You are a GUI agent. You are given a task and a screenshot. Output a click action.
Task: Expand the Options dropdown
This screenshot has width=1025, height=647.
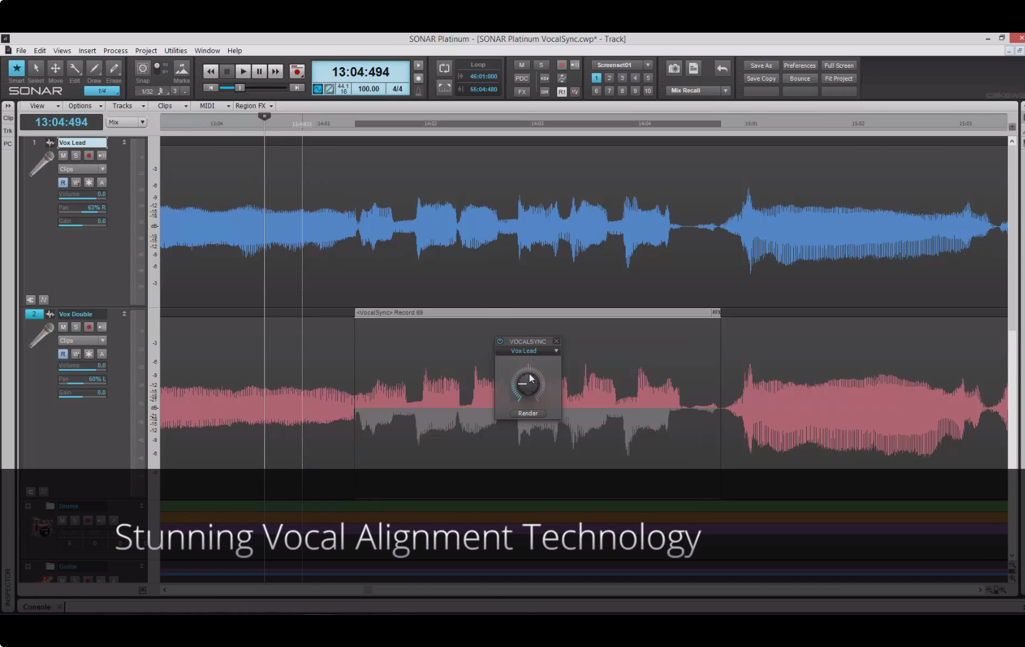pyautogui.click(x=83, y=106)
